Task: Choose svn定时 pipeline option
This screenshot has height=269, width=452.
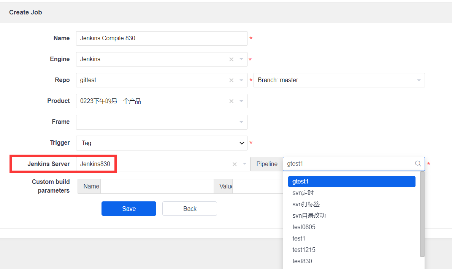Action: tap(303, 193)
